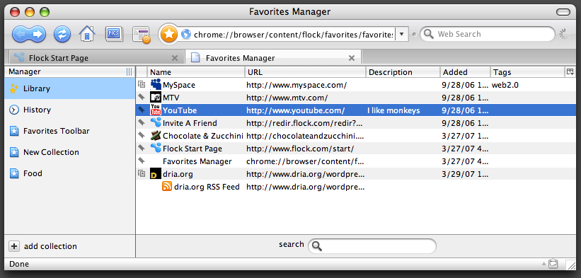Click the favorites search magnifier icon
Viewport: 581px width, 278px height.
click(x=317, y=246)
